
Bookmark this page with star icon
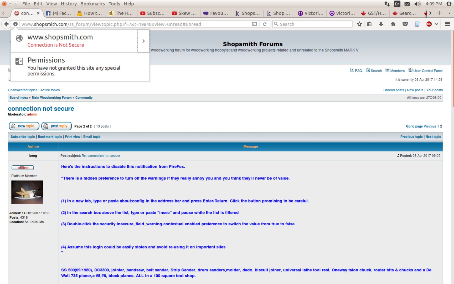(x=359, y=24)
